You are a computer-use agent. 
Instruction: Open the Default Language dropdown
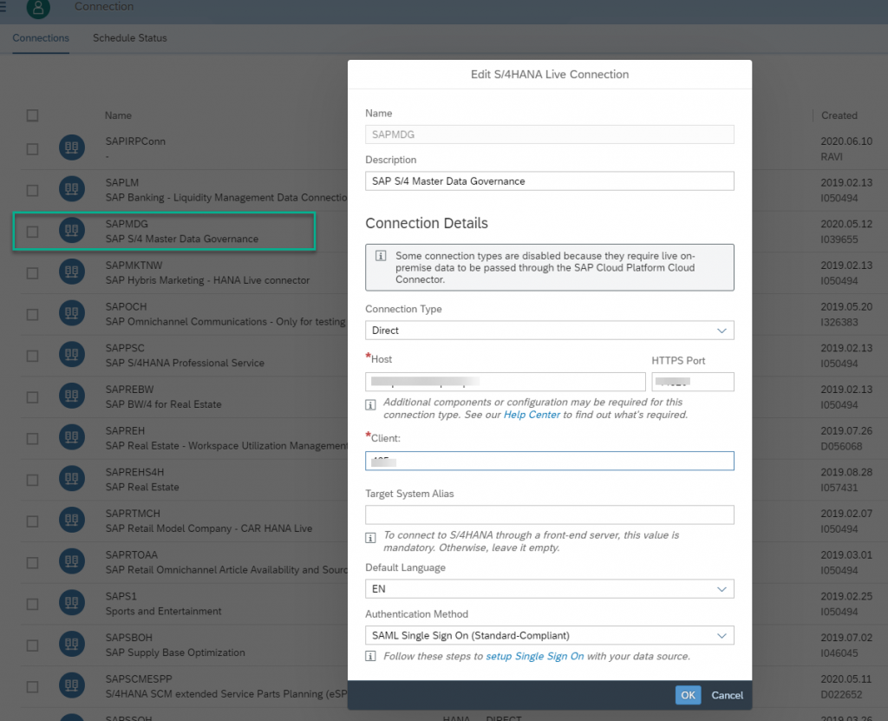coord(549,589)
